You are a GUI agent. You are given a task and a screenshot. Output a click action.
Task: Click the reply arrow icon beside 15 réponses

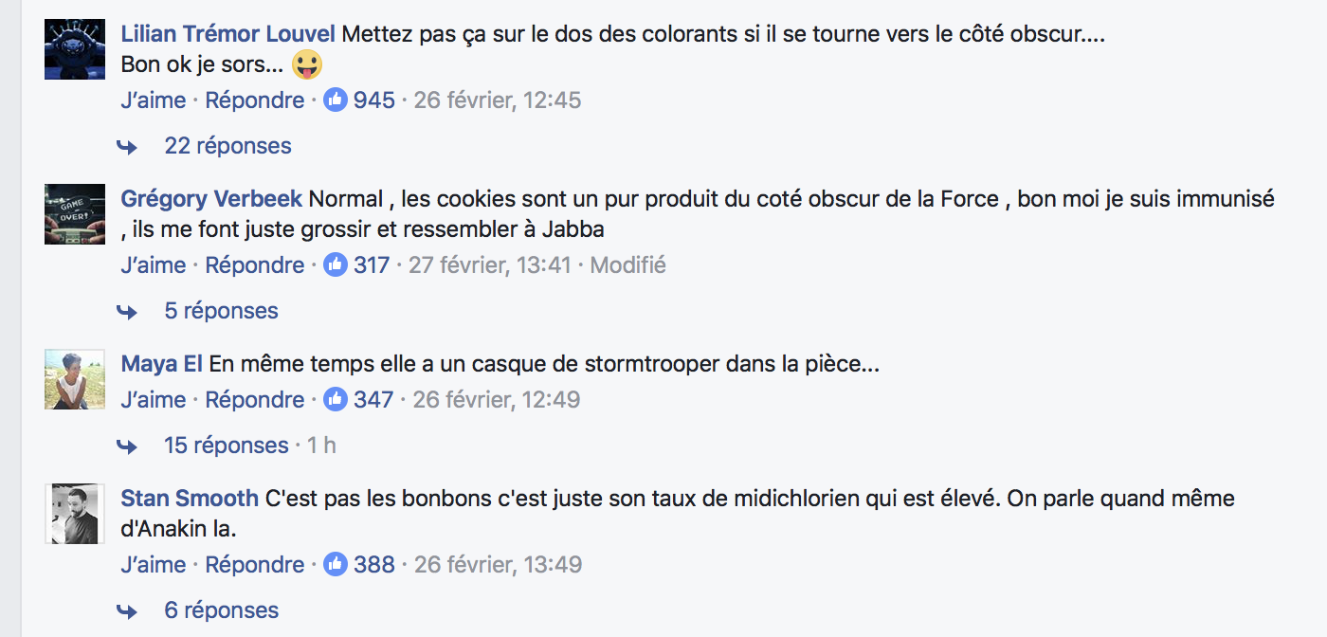[x=127, y=446]
